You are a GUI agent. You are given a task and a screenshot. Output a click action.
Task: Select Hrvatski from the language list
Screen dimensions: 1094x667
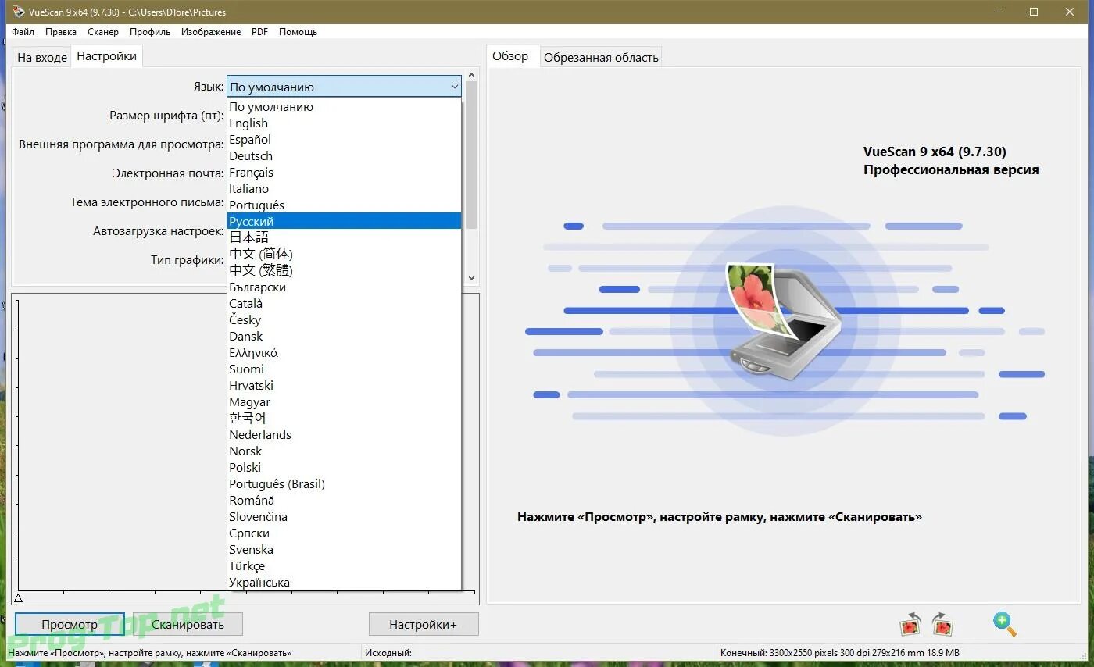[344, 385]
